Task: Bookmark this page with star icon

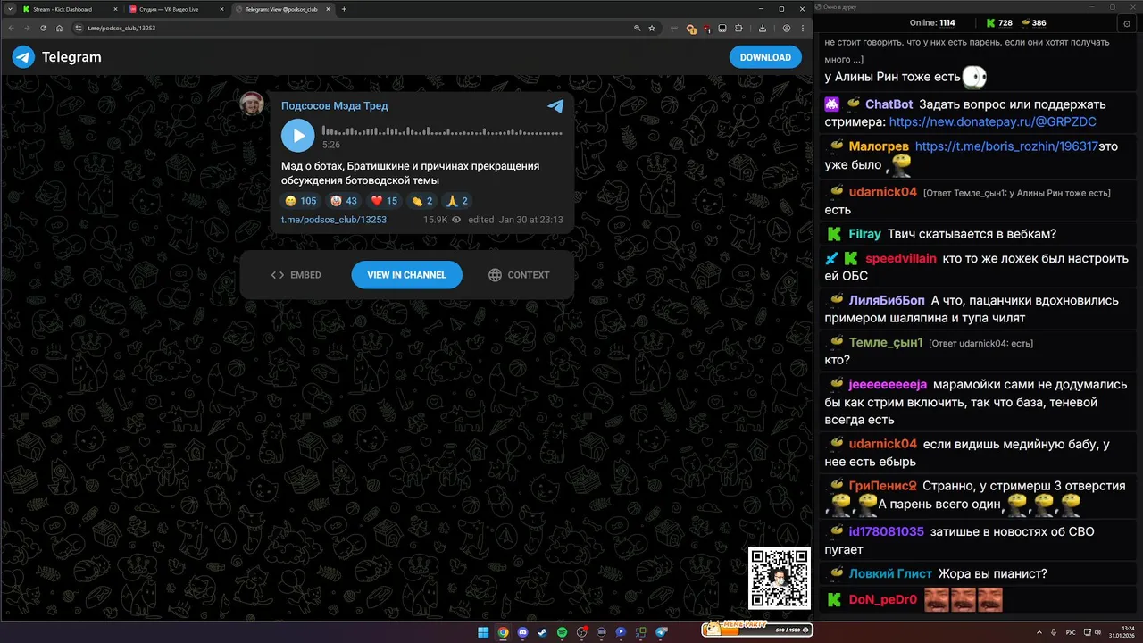Action: click(652, 29)
